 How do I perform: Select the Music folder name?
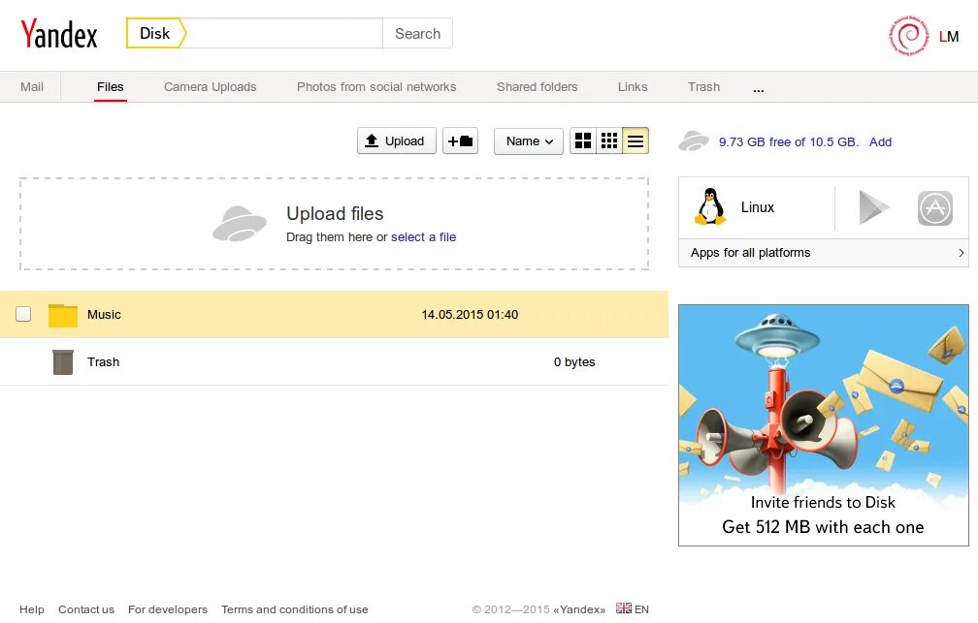(x=104, y=315)
